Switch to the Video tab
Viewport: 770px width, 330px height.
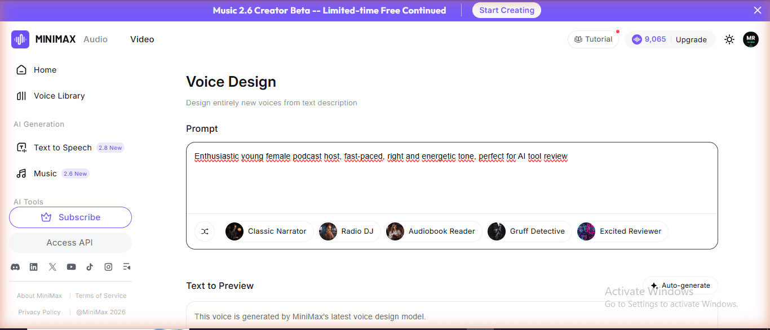point(142,39)
